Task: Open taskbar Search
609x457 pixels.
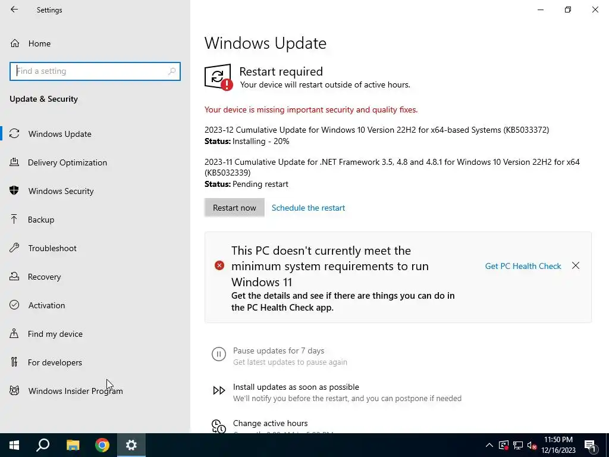Action: click(43, 445)
